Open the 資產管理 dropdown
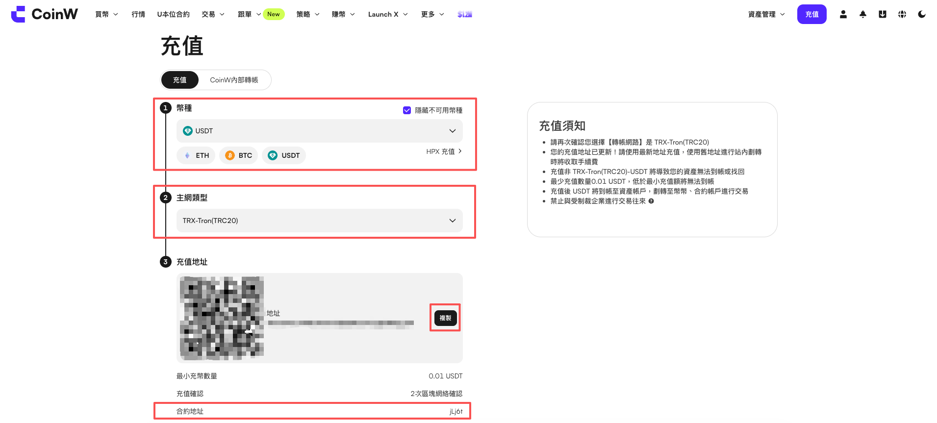 coord(766,14)
